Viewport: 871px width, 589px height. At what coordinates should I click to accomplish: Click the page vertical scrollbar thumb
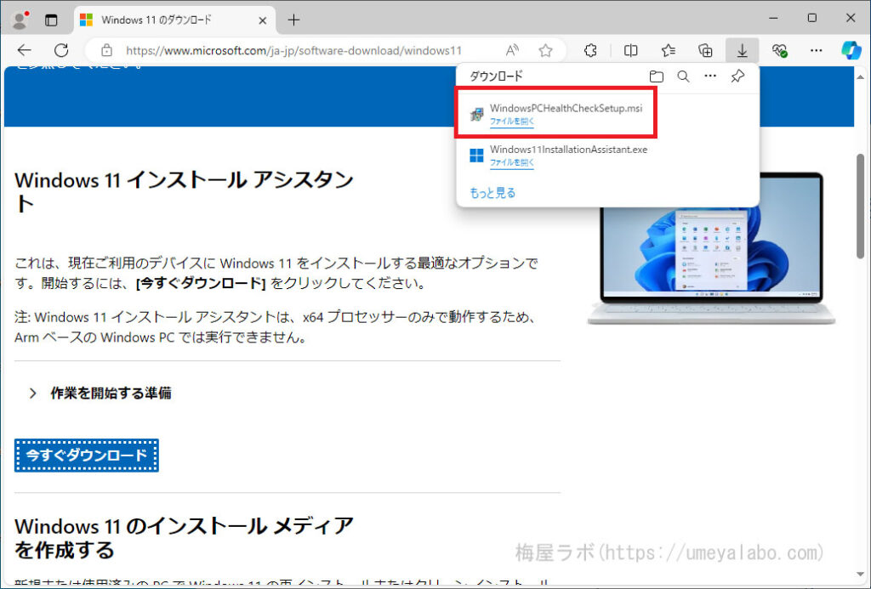[x=860, y=206]
